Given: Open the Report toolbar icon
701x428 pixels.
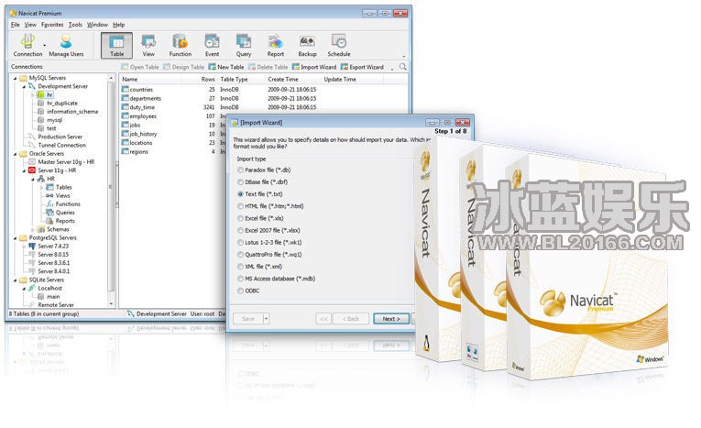Looking at the screenshot, I should tap(276, 45).
